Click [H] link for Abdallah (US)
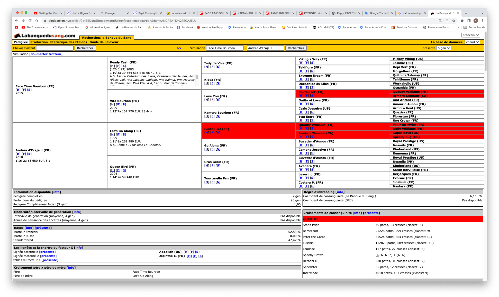This screenshot has height=297, width=499. 186,252
